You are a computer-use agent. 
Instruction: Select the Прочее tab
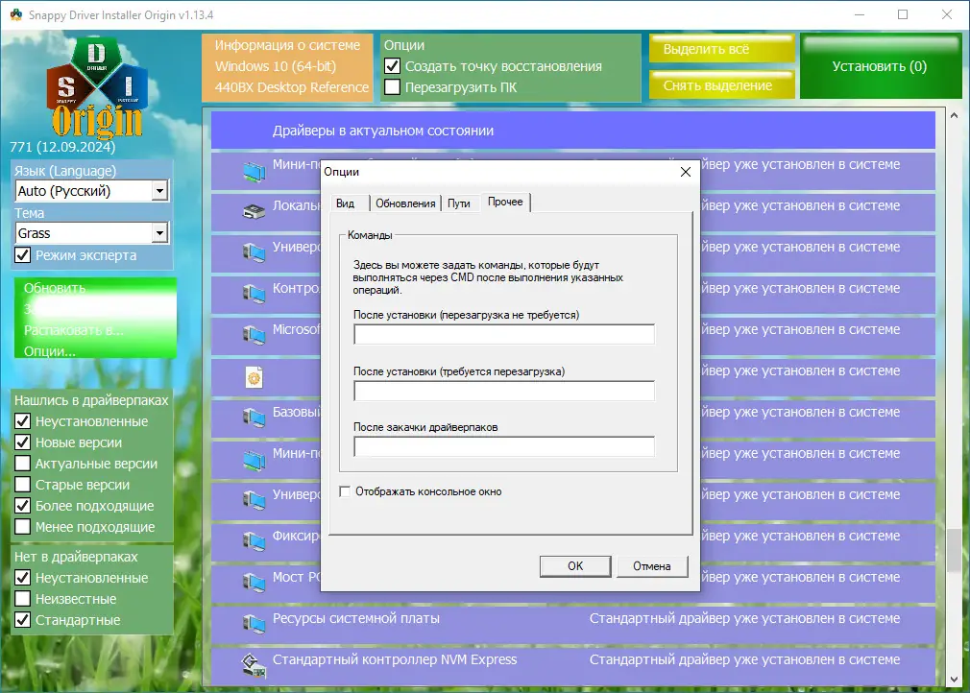(x=505, y=203)
